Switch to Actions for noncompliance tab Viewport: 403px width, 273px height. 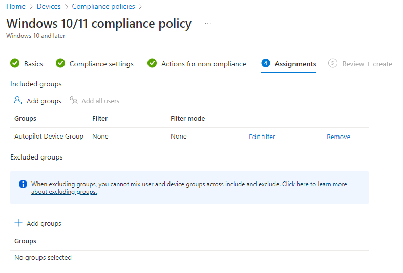point(204,64)
